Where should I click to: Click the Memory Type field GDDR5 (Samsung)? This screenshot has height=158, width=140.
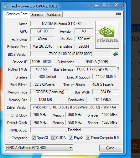pos(50,92)
